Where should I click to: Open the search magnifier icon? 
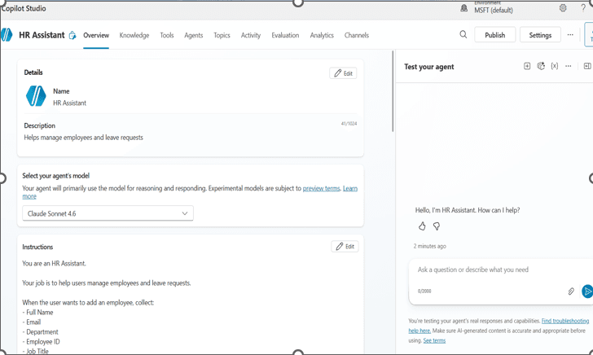tap(463, 35)
